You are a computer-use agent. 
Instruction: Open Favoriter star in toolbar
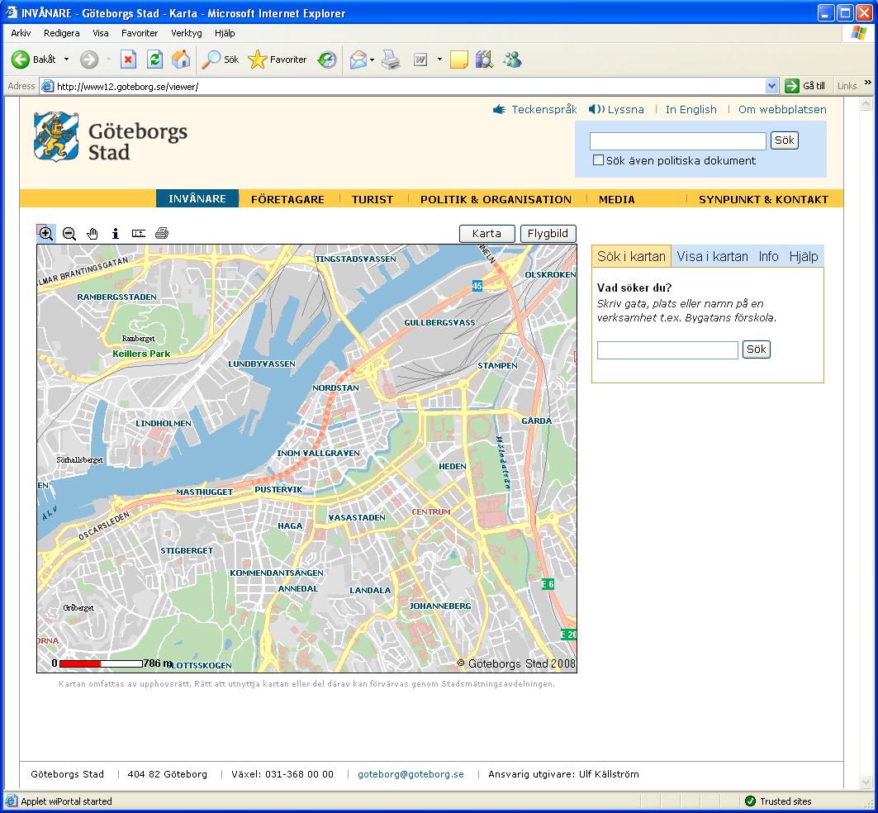coord(278,59)
